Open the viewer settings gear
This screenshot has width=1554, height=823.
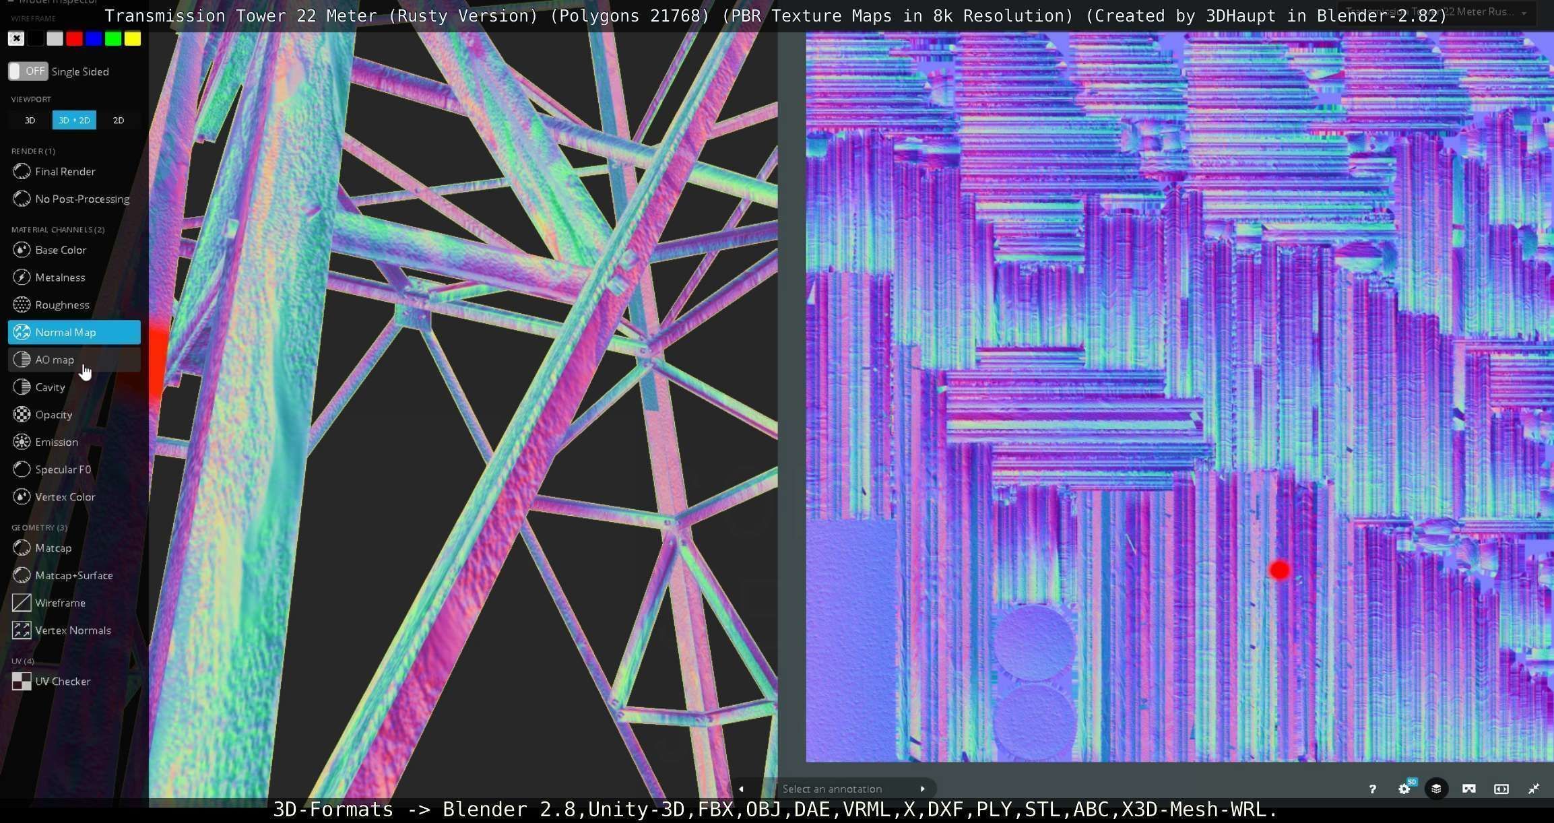click(x=1404, y=789)
